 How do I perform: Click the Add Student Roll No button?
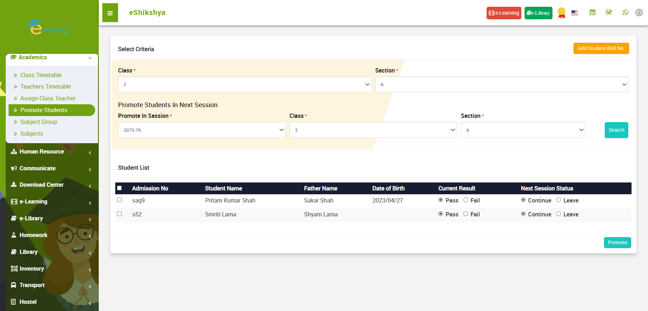pos(601,48)
